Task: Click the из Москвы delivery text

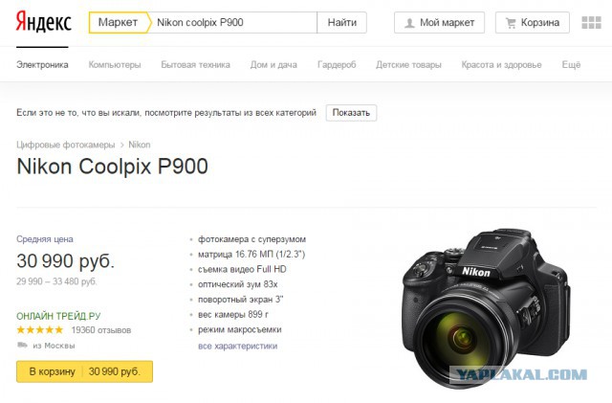Action: click(54, 346)
